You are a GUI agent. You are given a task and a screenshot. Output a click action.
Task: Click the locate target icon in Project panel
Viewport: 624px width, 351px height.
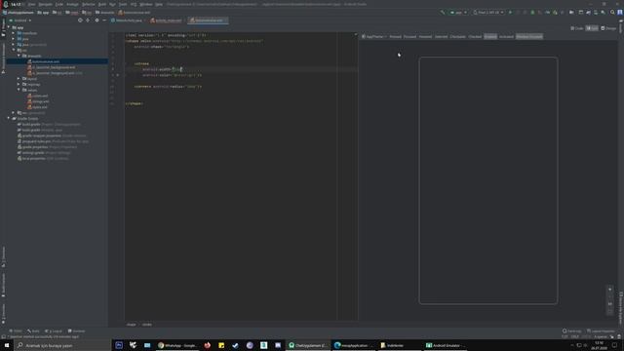(80, 20)
